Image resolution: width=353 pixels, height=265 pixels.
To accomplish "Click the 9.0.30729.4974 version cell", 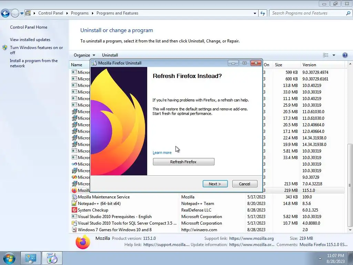I will click(315, 72).
